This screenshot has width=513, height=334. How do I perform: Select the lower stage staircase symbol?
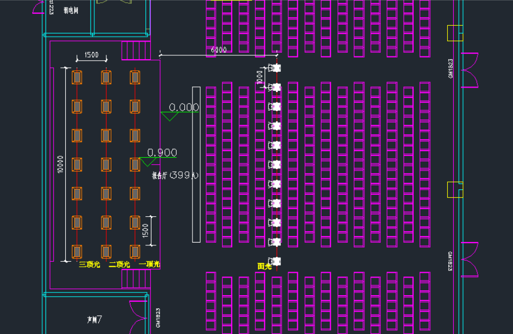click(136, 279)
